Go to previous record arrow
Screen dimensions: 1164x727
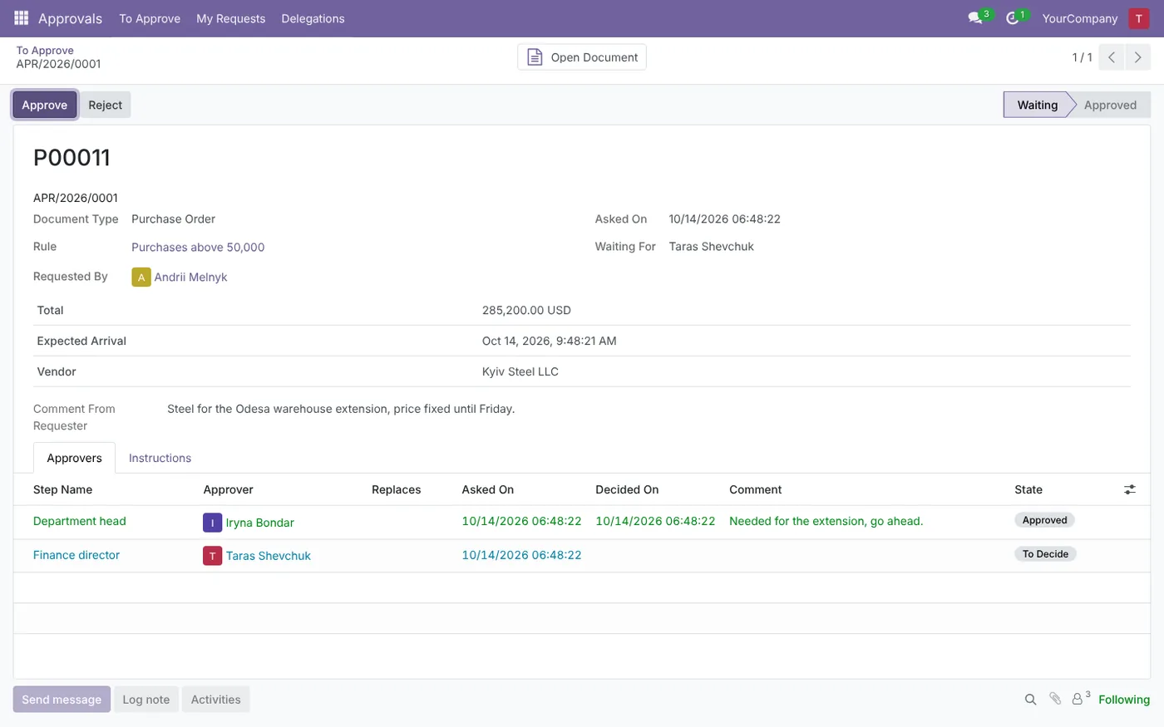(x=1112, y=57)
